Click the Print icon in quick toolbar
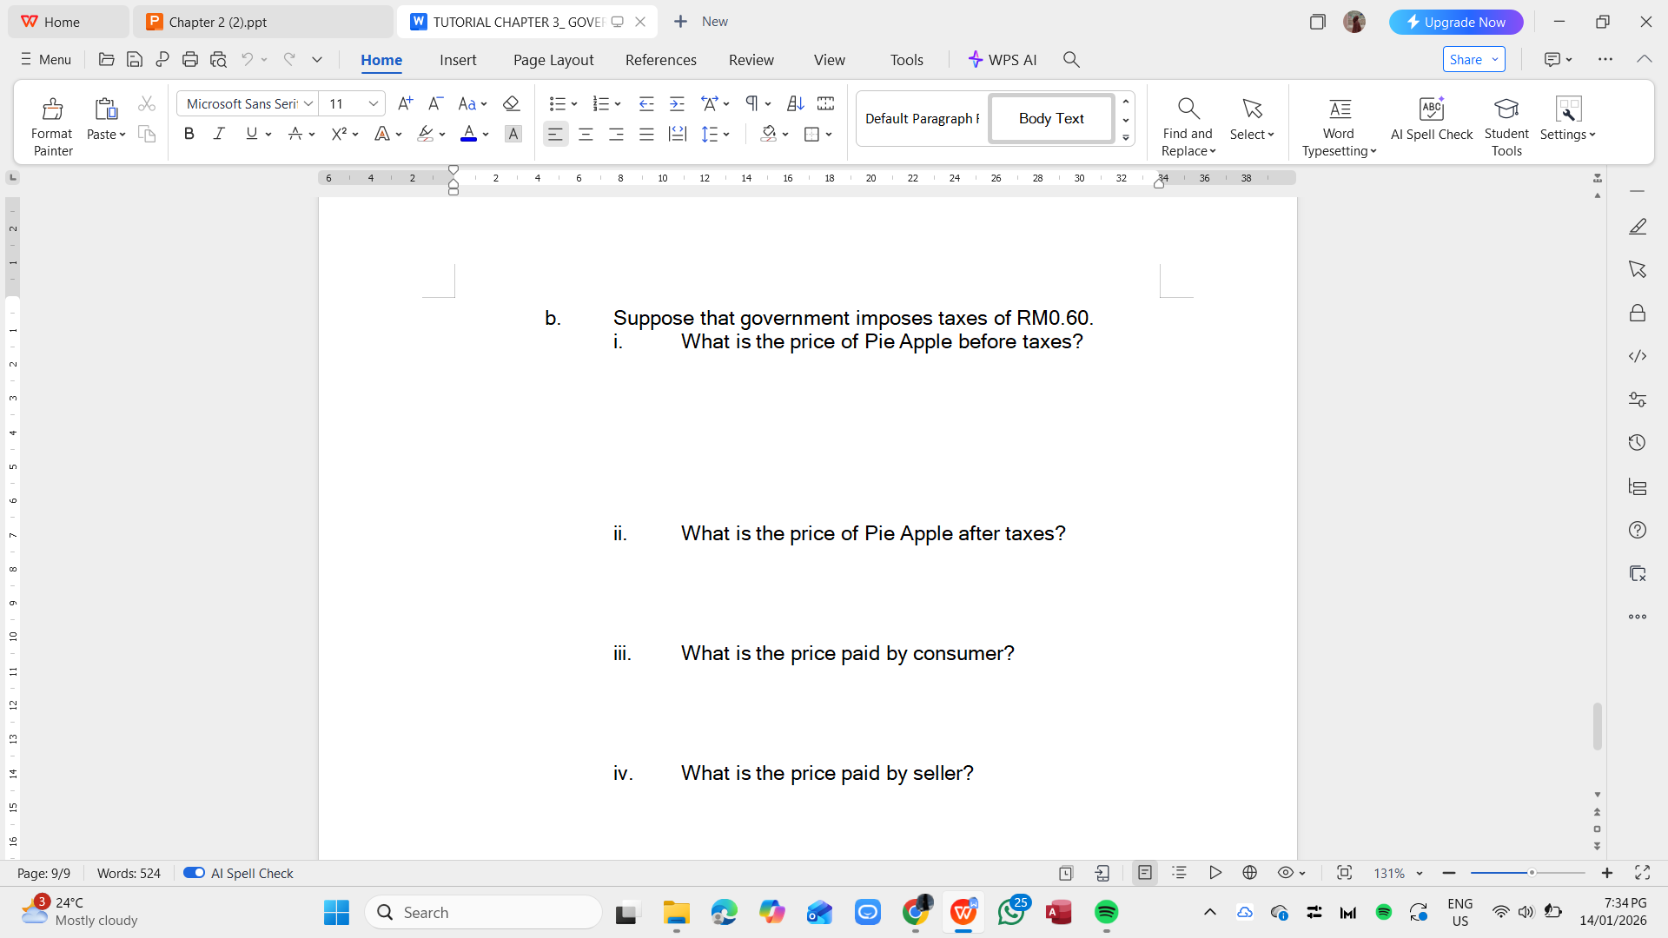 pyautogui.click(x=190, y=60)
